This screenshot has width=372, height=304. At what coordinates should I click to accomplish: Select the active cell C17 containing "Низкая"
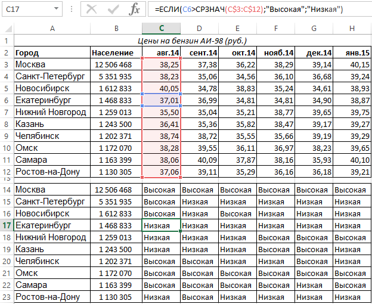pyautogui.click(x=161, y=225)
